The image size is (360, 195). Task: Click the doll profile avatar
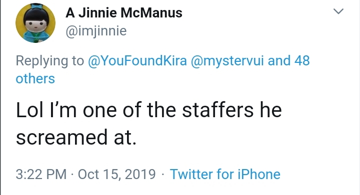35,23
